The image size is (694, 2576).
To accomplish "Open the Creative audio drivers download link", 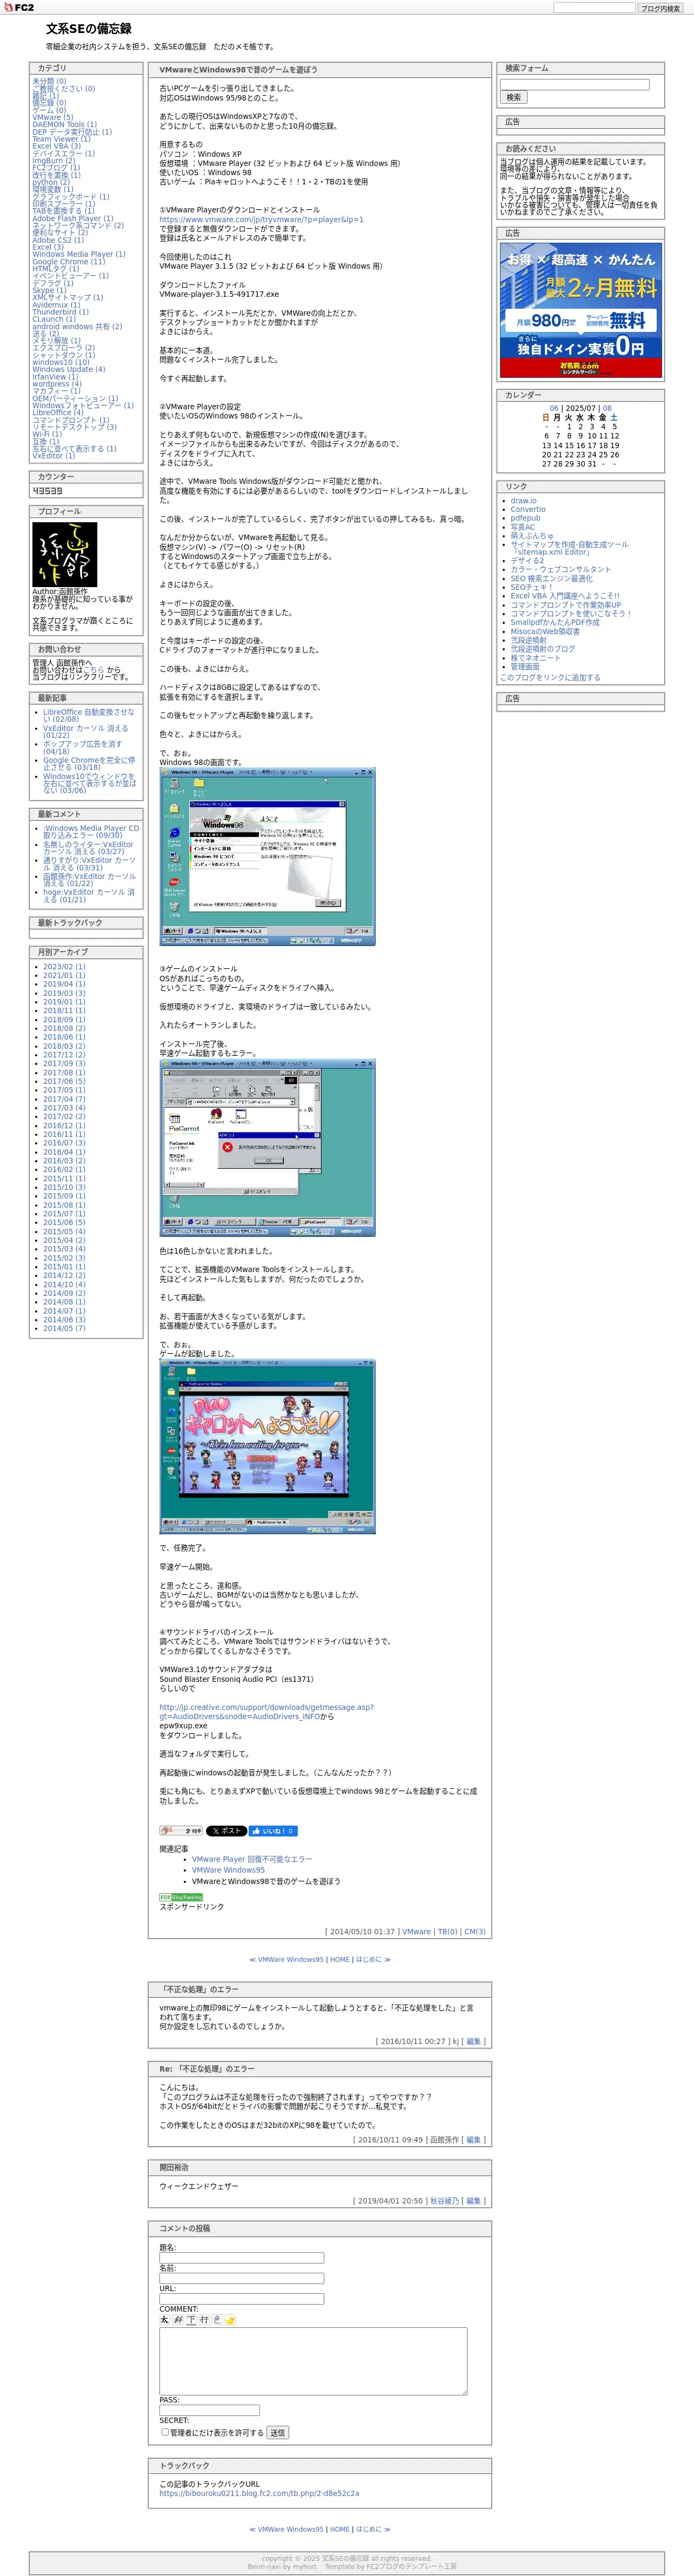I will (266, 1712).
